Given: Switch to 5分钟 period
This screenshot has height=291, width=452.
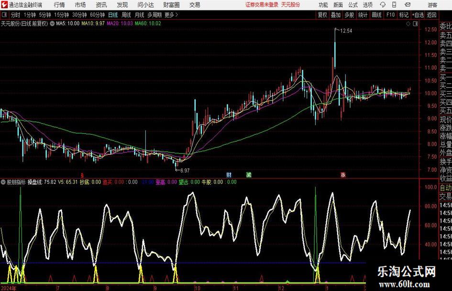Looking at the screenshot, I should pos(45,15).
